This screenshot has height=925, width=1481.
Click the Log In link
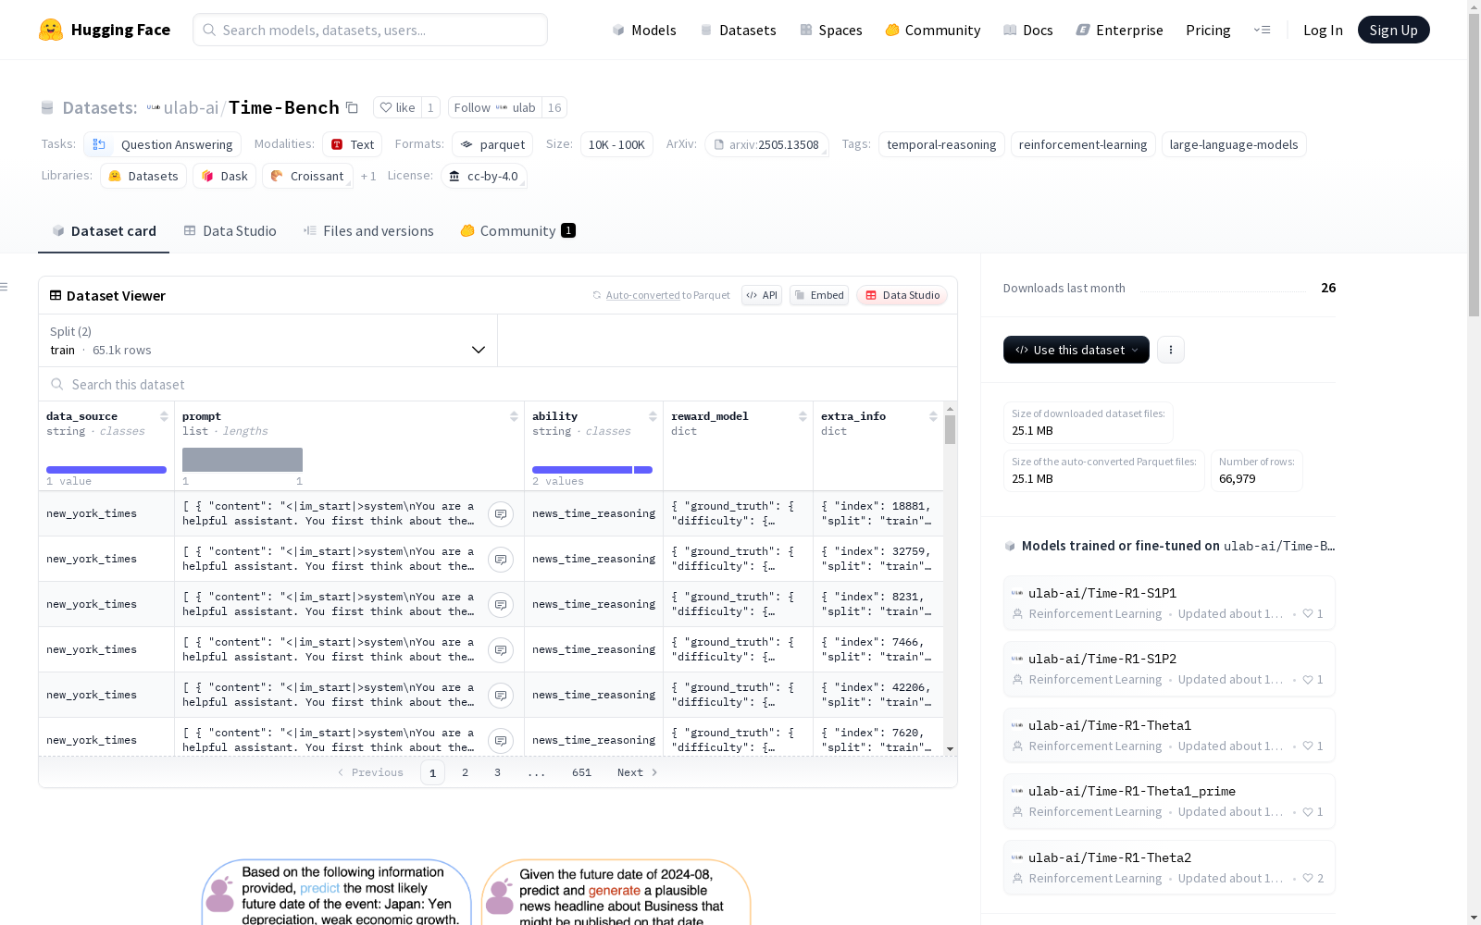tap(1323, 30)
